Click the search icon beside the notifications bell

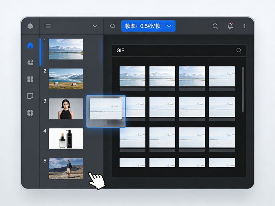click(x=215, y=26)
